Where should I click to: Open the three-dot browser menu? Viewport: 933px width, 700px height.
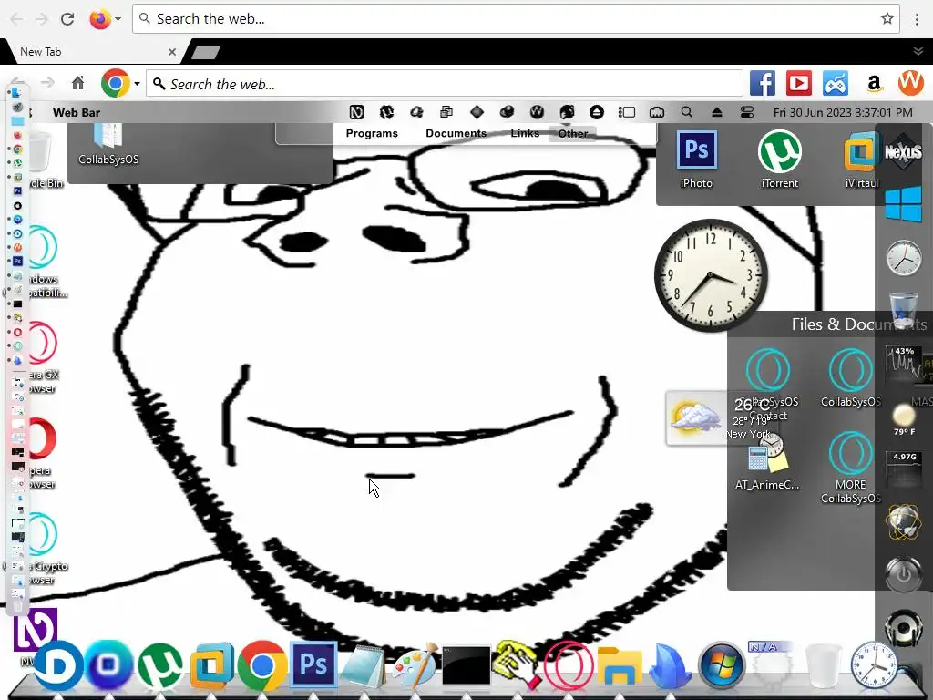pos(917,19)
